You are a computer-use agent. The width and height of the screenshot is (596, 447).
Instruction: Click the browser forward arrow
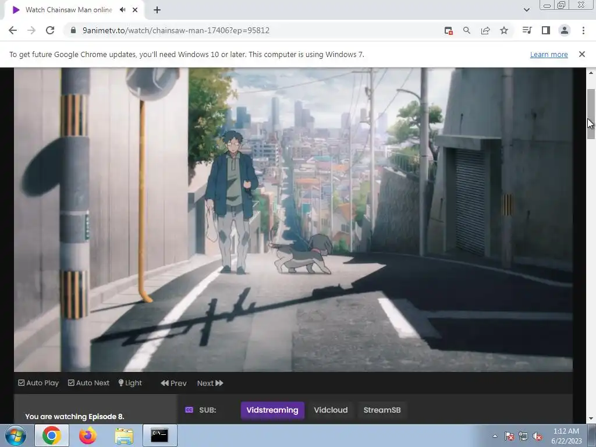coord(31,30)
